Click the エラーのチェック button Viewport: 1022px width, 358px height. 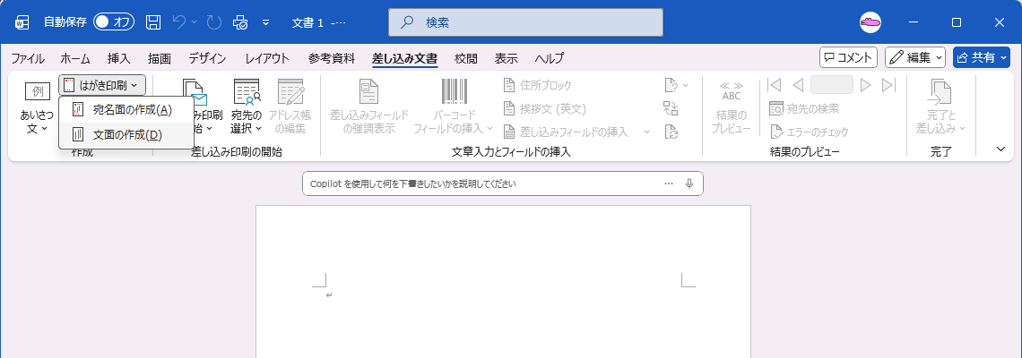(x=810, y=132)
